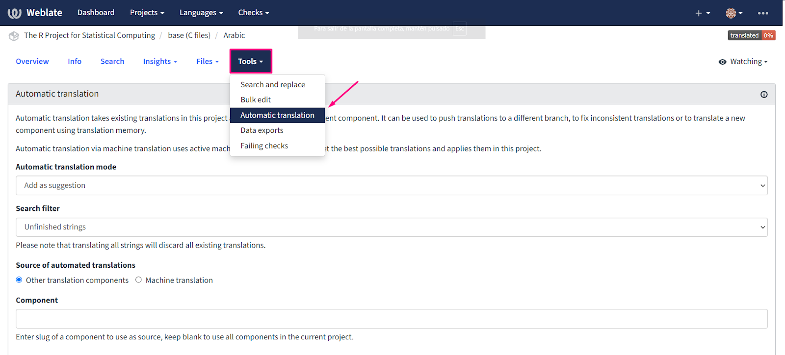Select Other translation components radio button
Screen dimensions: 785x355
[x=19, y=280]
